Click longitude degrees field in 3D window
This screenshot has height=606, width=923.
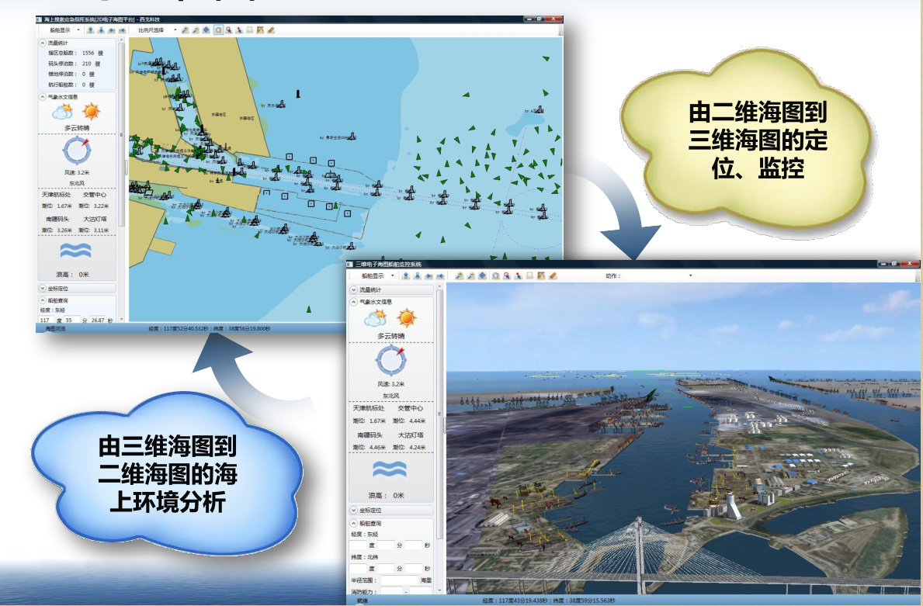pyautogui.click(x=358, y=545)
